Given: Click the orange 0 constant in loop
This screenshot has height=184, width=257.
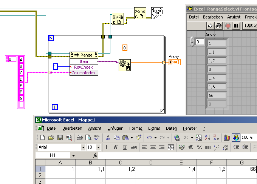Looking at the screenshot, I should (x=125, y=48).
